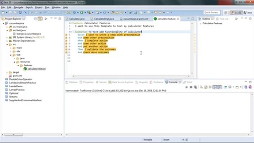Click the Debug bug icon in the toolbar

74,12
